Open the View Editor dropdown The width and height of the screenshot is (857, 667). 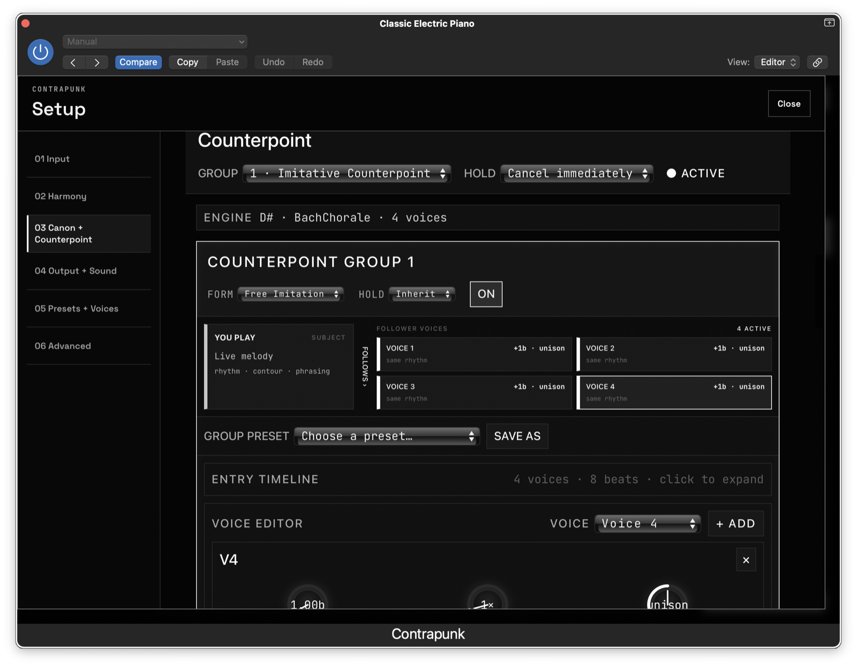[x=777, y=62]
